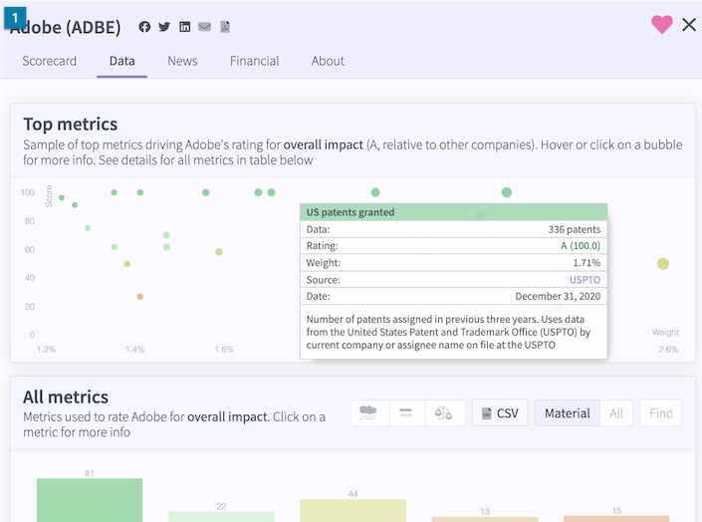This screenshot has height=522, width=702.
Task: Click the large yellow bubble at far right
Action: point(663,264)
